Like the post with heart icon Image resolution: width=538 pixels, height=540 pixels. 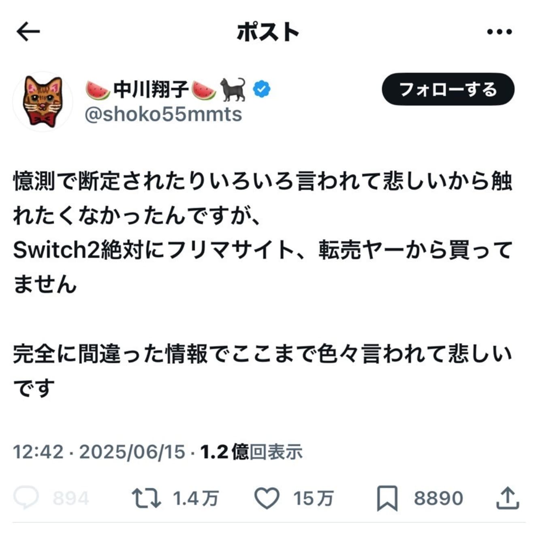[x=267, y=498]
